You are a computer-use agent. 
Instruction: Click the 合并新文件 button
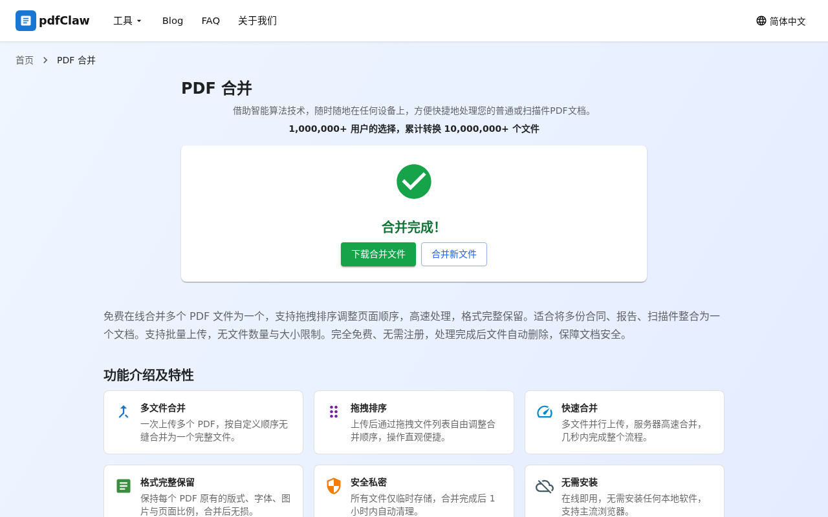click(454, 254)
